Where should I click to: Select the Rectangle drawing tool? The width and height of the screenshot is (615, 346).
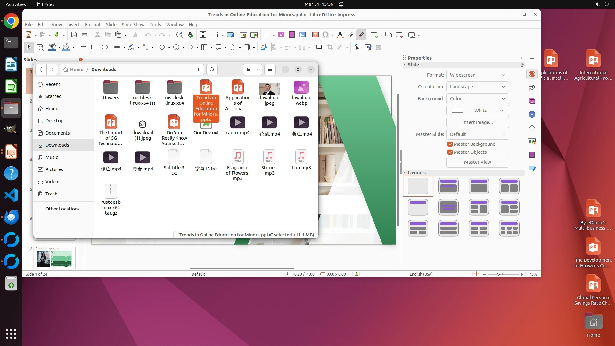(x=94, y=47)
